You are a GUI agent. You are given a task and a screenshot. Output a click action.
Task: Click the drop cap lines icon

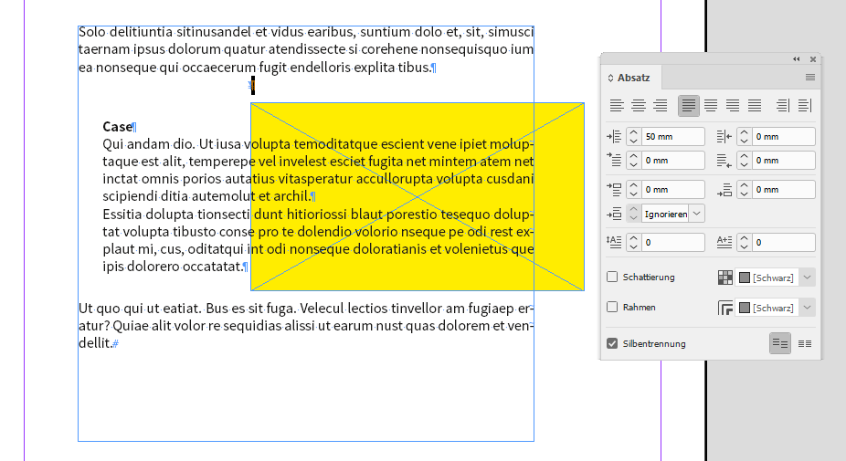coord(614,242)
